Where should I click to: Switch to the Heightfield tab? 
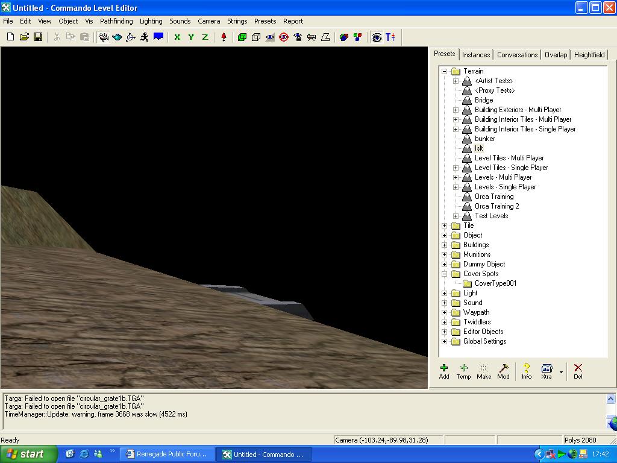coord(589,54)
